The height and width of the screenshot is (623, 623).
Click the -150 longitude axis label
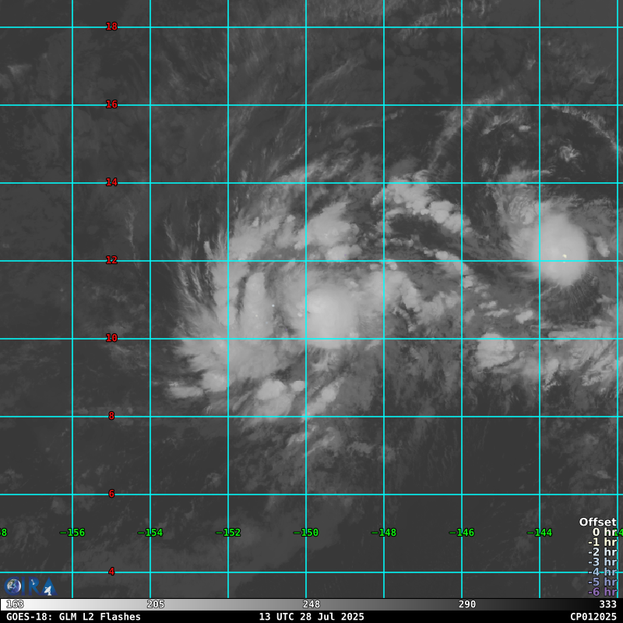(306, 533)
